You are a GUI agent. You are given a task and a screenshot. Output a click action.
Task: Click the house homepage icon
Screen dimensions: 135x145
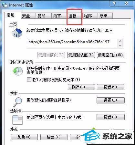(x=17, y=33)
